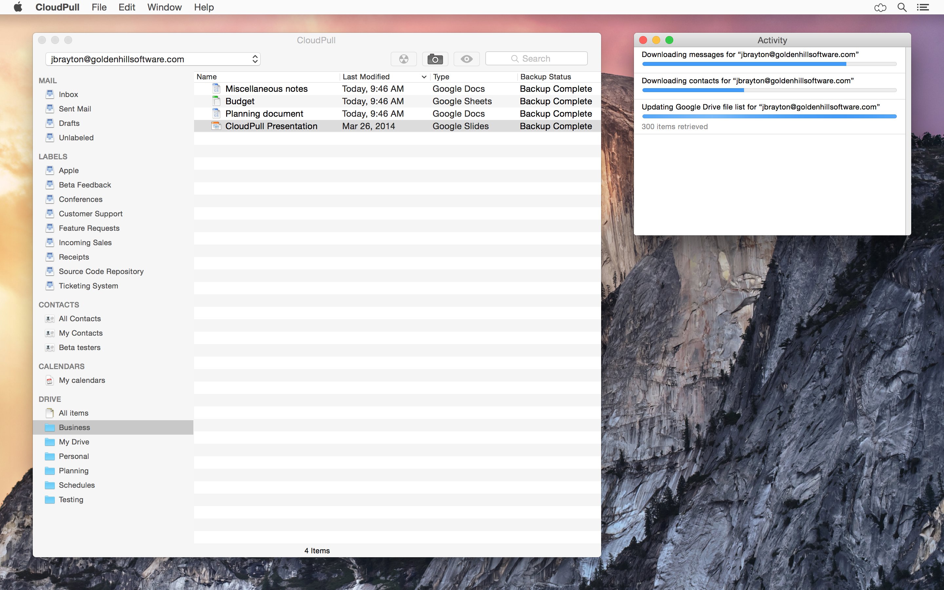Select the Schedules drive folder
This screenshot has height=590, width=944.
76,485
